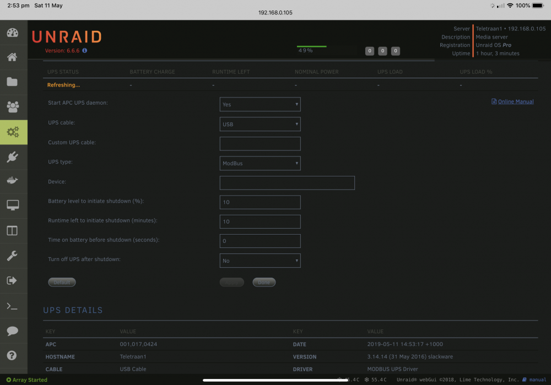Click the Done button
Viewport: 551px width, 385px height.
264,282
